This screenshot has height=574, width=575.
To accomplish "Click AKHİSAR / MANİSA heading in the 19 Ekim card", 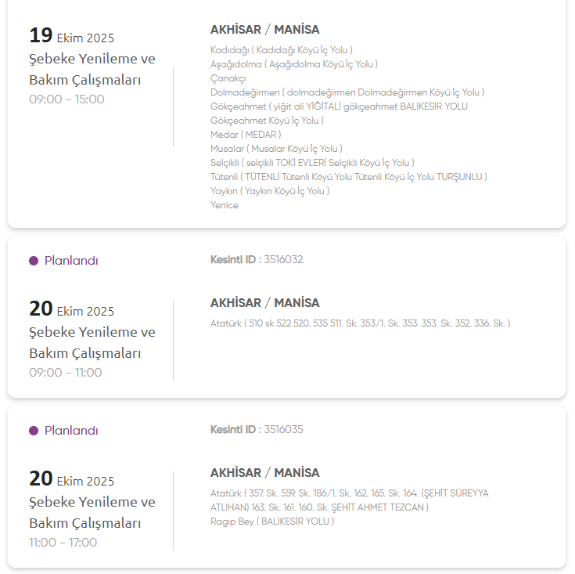I will click(x=264, y=30).
